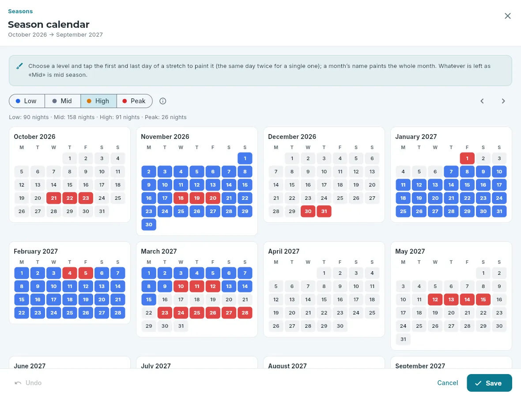
Task: Paint whole month via January 2027 title
Action: tap(416, 136)
